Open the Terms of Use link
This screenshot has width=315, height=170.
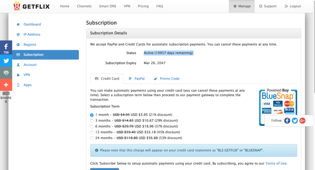[x=276, y=163]
